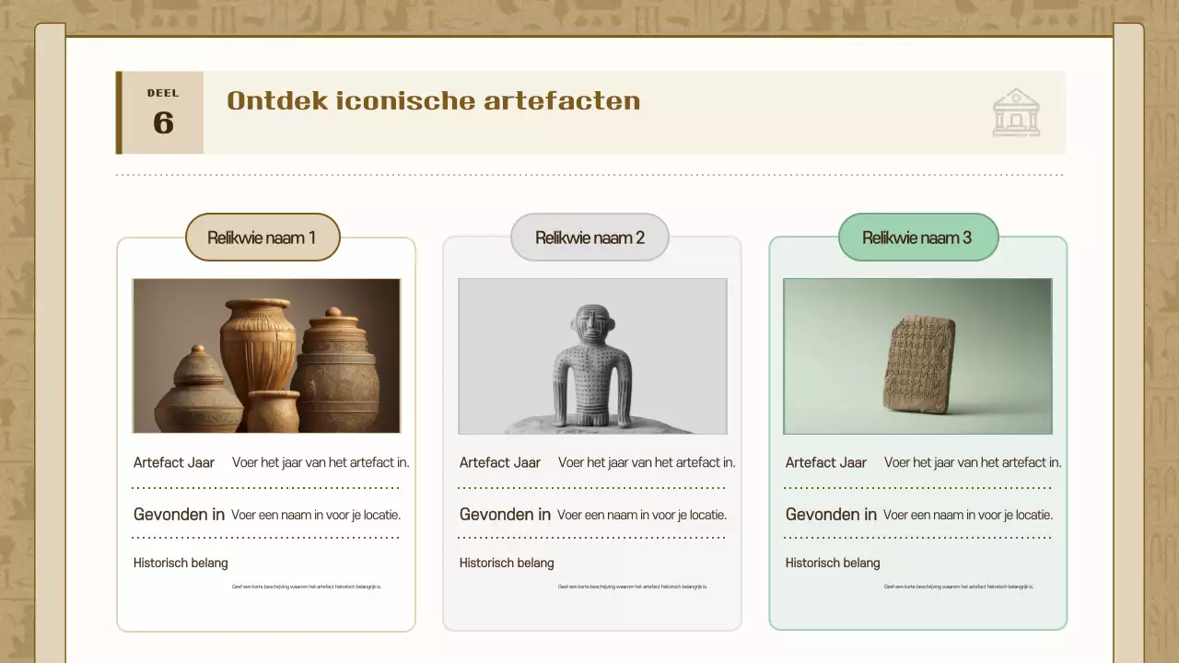Select the "Relikwie naam 1" title pill
The height and width of the screenshot is (663, 1179).
pos(262,237)
